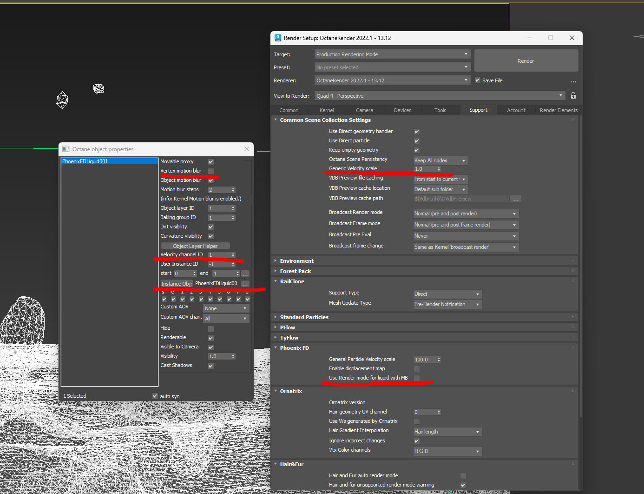This screenshot has height=494, width=644.
Task: Click the Motion blur steps field
Action: click(219, 190)
